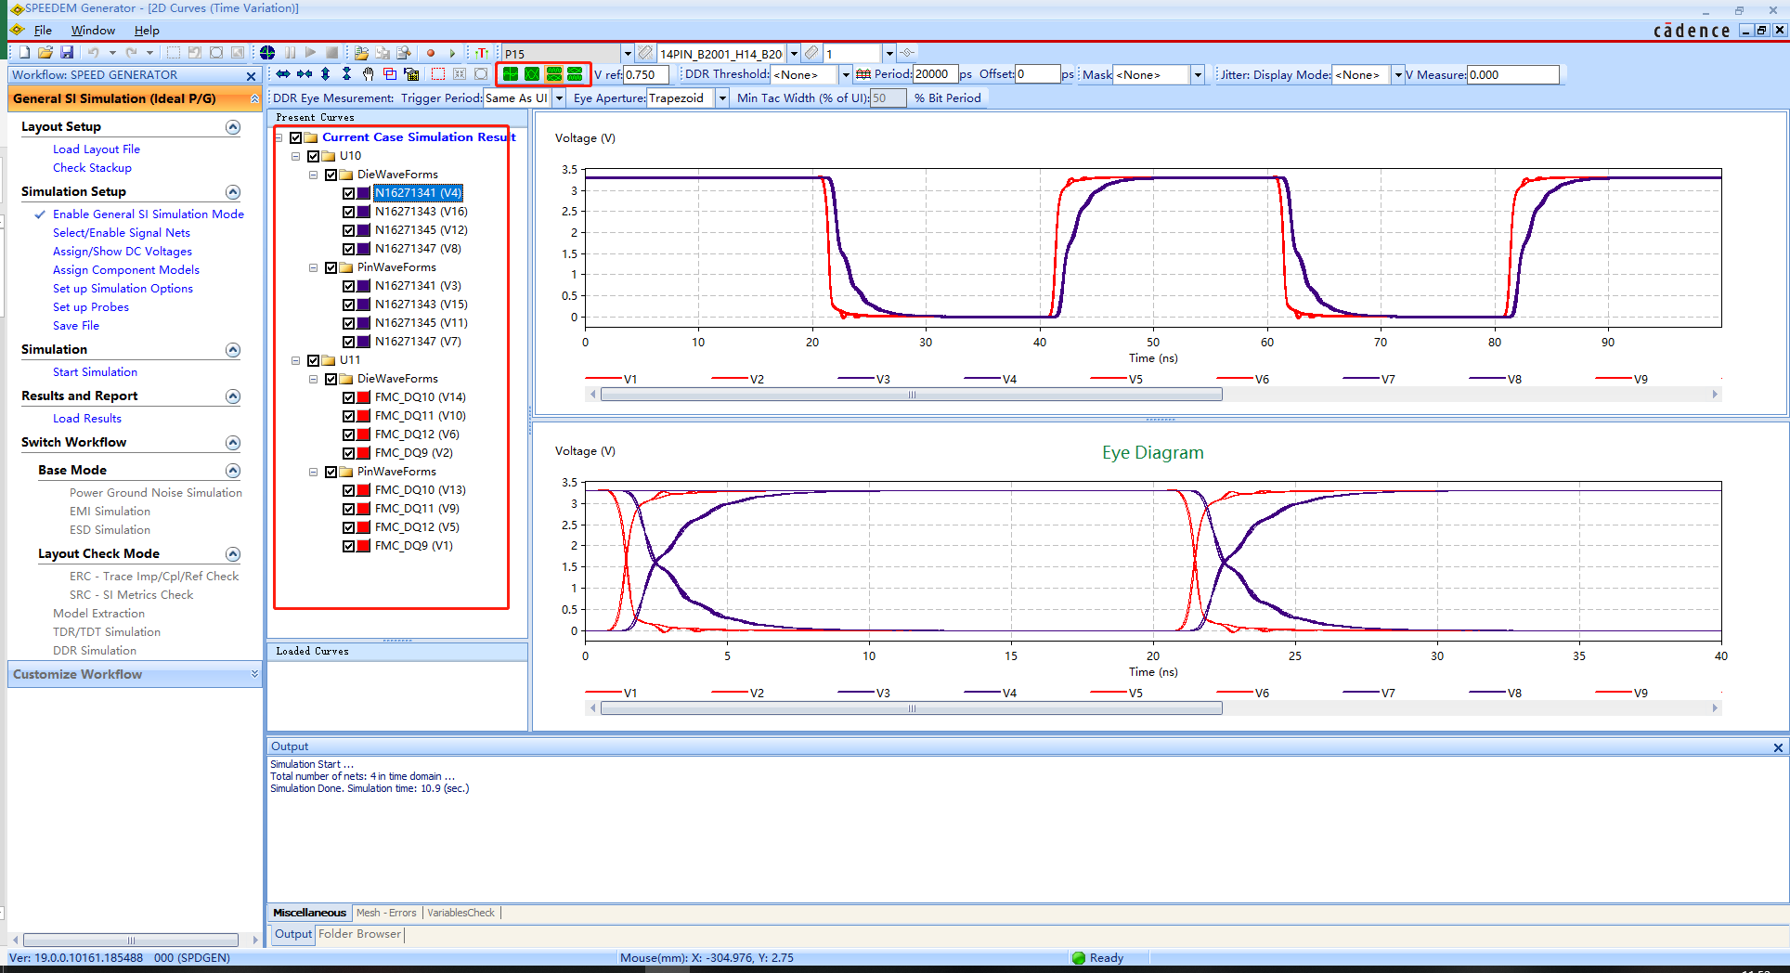This screenshot has width=1790, height=973.
Task: Click the Open folder toolbar icon
Action: click(45, 53)
